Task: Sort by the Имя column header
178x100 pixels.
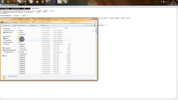Action: point(19,28)
